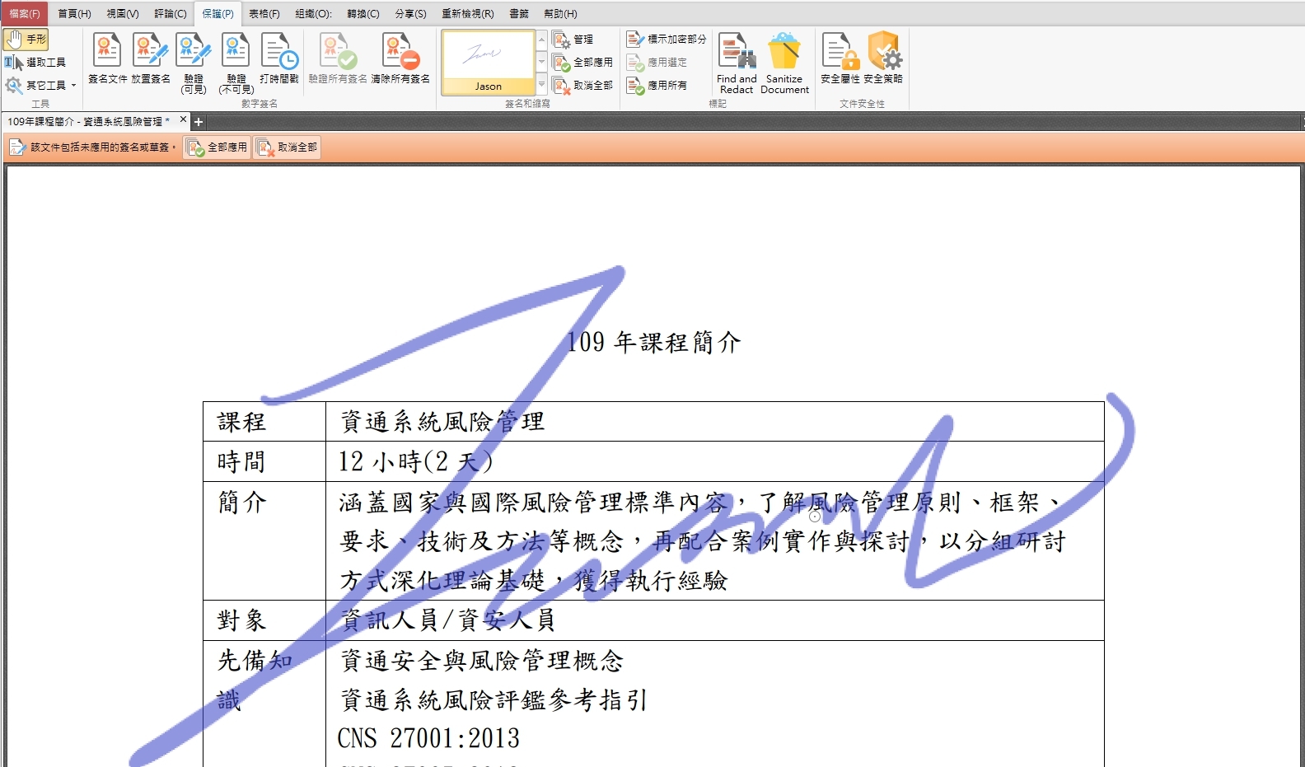1305x767 pixels.
Task: Open the Find and Redact tool
Action: [x=737, y=63]
